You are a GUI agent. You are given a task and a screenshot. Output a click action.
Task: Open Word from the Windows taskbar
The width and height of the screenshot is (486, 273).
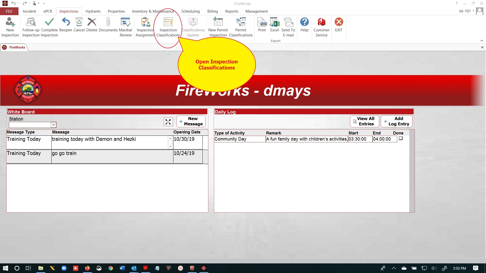click(122, 268)
